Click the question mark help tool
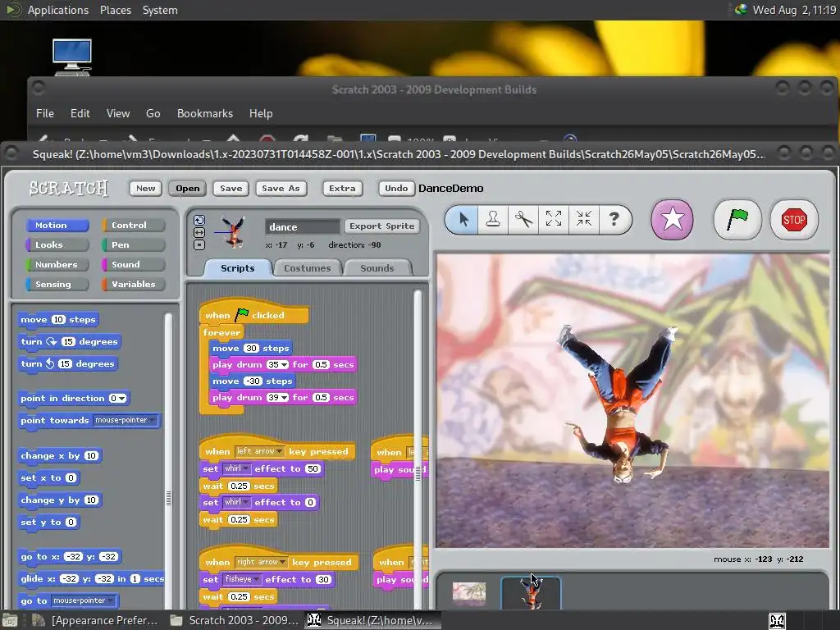 click(x=614, y=219)
